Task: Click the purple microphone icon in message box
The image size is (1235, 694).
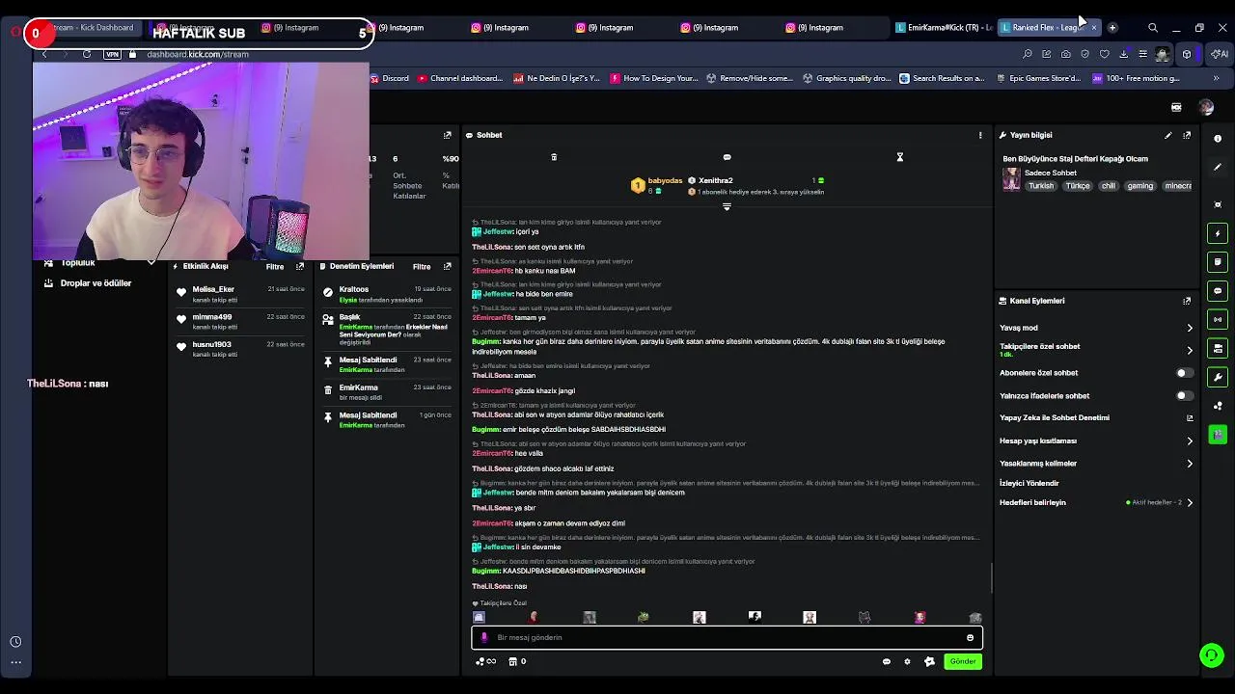Action: pos(484,637)
